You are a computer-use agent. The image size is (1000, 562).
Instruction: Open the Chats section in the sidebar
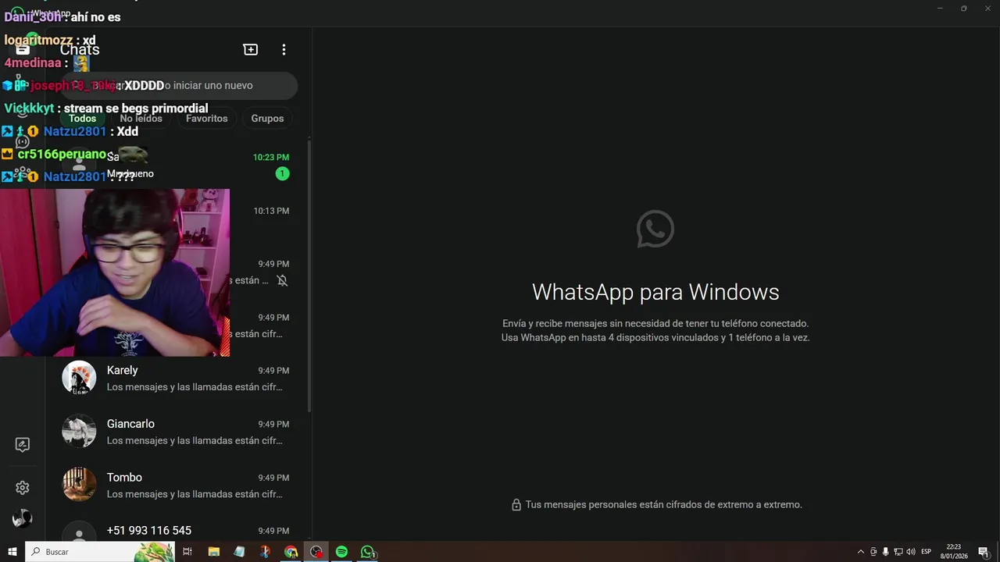[x=23, y=49]
